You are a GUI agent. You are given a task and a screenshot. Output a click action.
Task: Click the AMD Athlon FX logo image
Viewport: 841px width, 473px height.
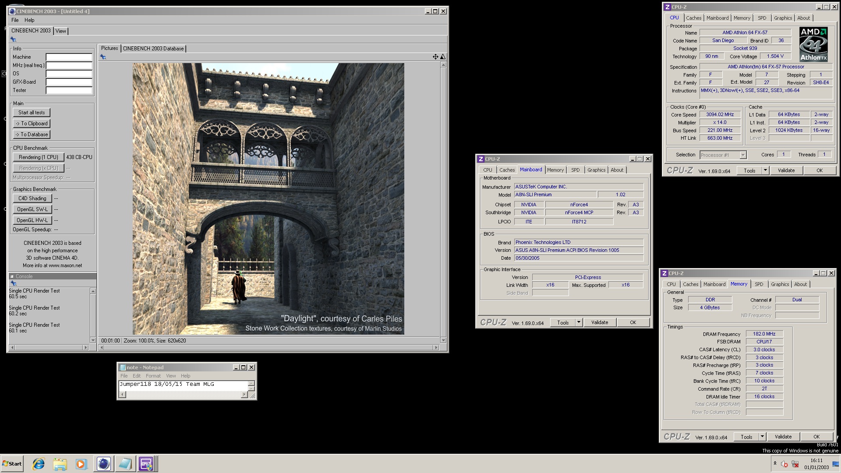(x=813, y=44)
